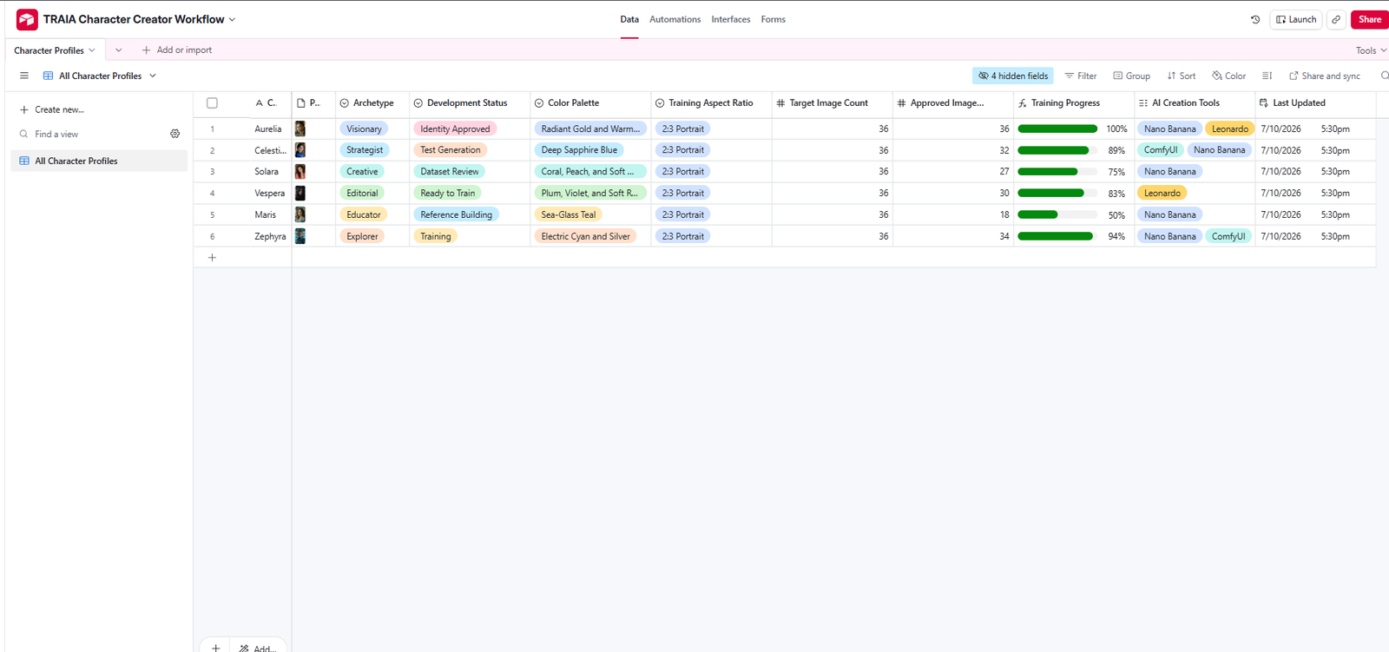
Task: Select Zephyra's Explorer archetype tag
Action: click(x=362, y=236)
